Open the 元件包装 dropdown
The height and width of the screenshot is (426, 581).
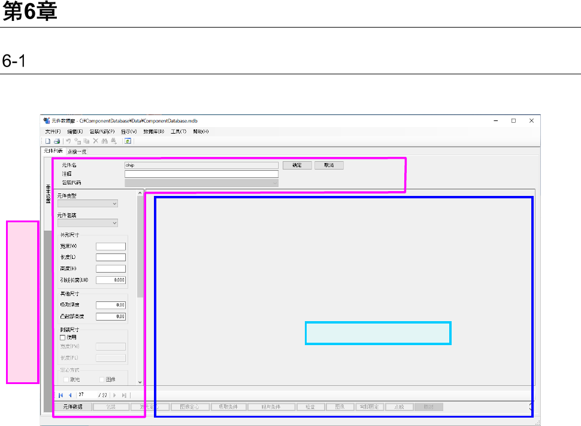coord(87,223)
